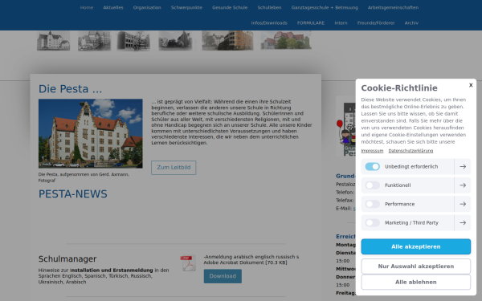
Task: Open the Organisation menu item
Action: coord(147,8)
